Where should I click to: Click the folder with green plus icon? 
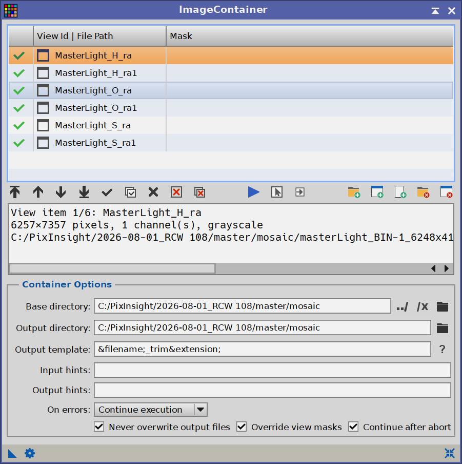click(354, 192)
